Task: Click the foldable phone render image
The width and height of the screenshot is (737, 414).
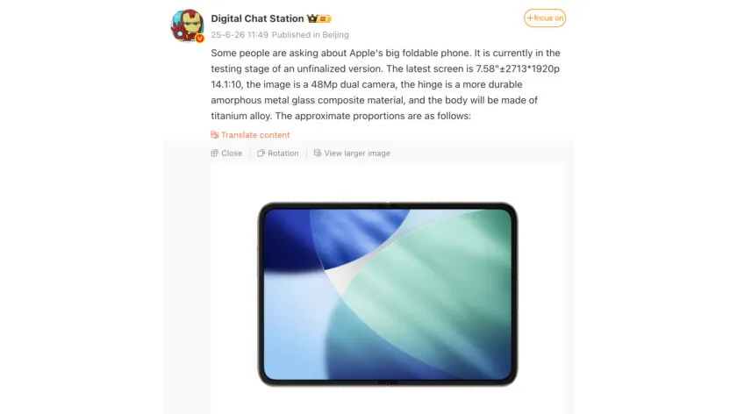Action: coord(388,294)
